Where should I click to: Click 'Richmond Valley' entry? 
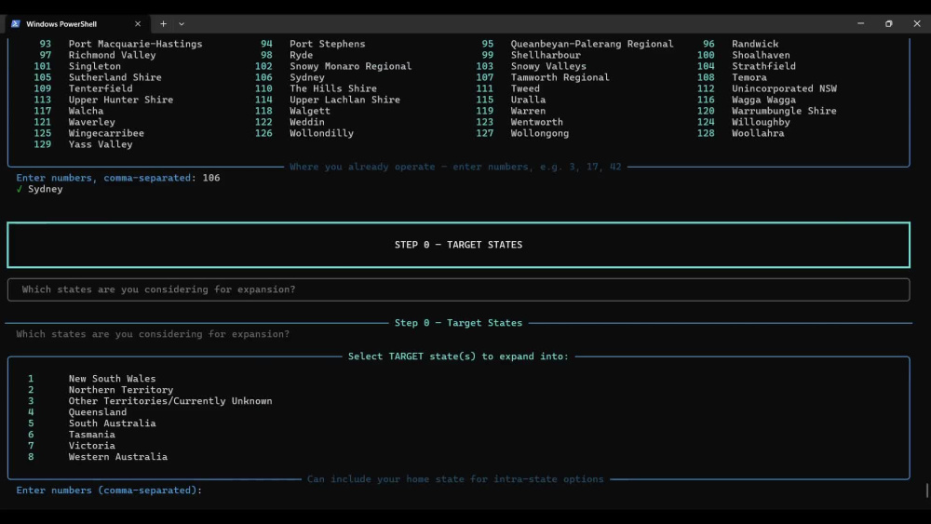pos(113,55)
